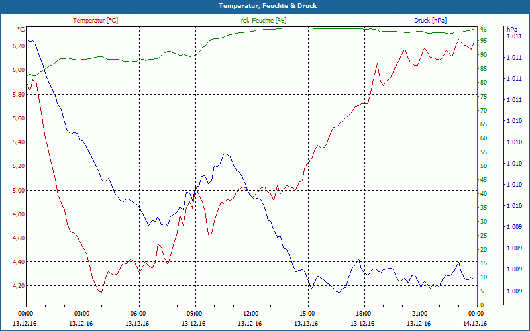Click humidity axis value "80"
The width and height of the screenshot is (530, 331).
484,83
